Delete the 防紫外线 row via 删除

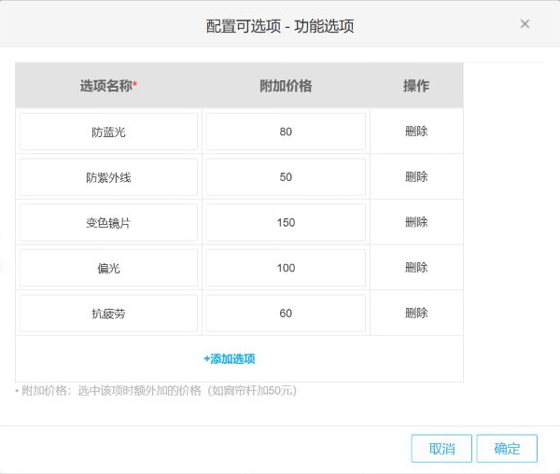click(416, 176)
